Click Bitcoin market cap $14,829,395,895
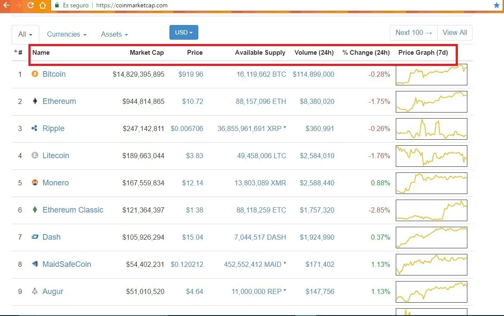Viewport: 504px width, 316px height. coord(138,74)
